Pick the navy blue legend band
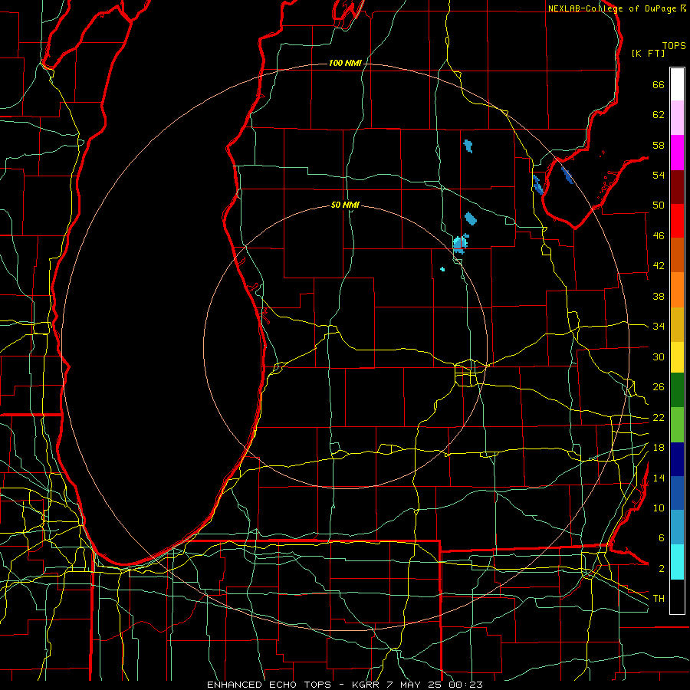The image size is (690, 690). pos(677,459)
